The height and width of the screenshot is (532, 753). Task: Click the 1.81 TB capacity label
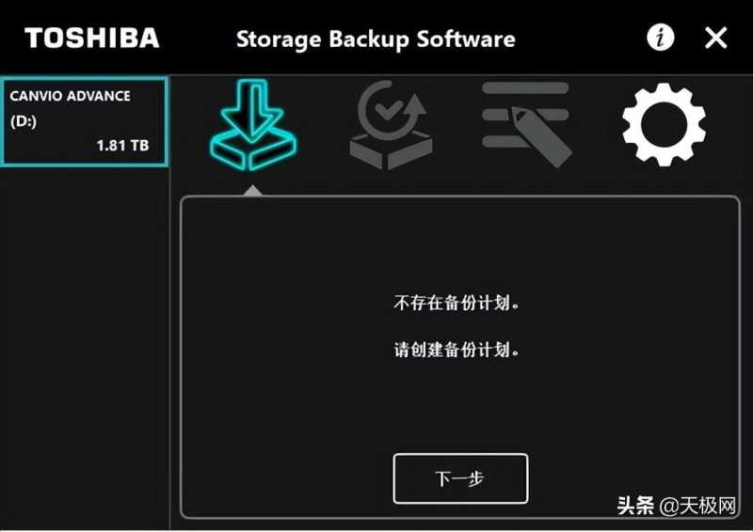122,146
